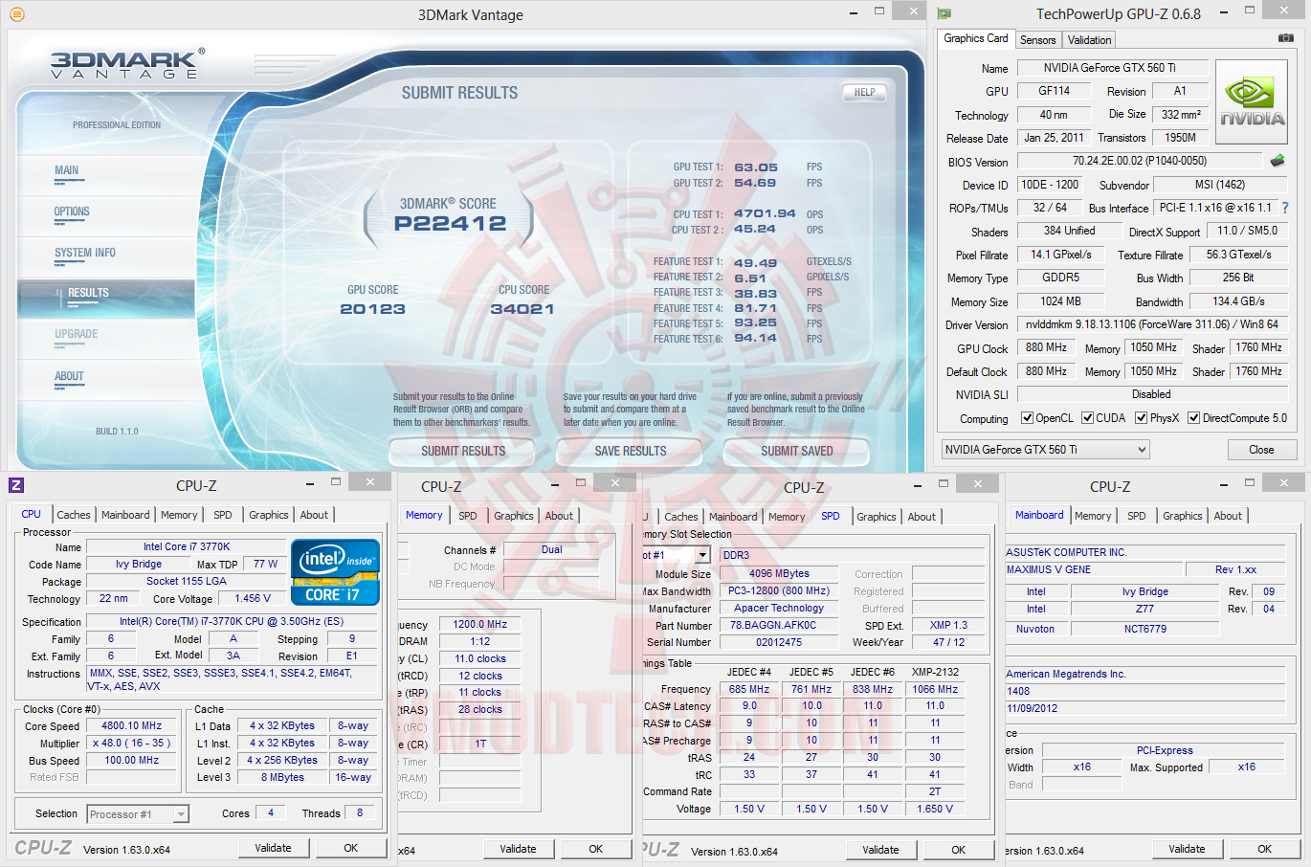Toggle the DirectCompute 5.0 checkbox
1311x867 pixels.
(x=1193, y=418)
